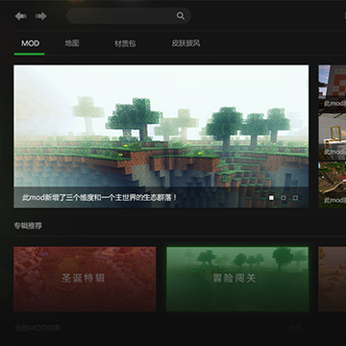Click the magnifier search icon
346x346 pixels.
[181, 16]
